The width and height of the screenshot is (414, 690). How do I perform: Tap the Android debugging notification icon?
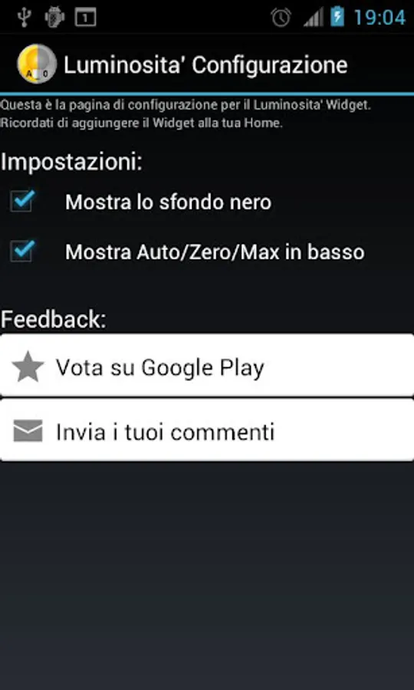click(x=54, y=17)
